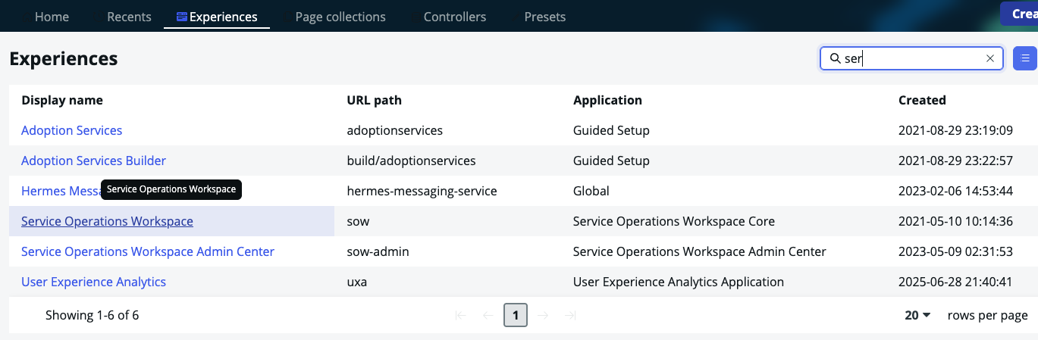This screenshot has height=340, width=1038.
Task: Go to the previous page arrow
Action: pos(488,315)
